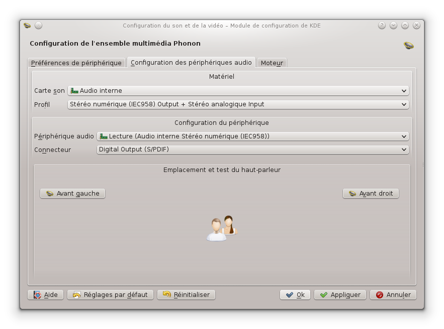This screenshot has height=329, width=444.
Task: Click the blue checkmark icon on the Ok button
Action: click(x=290, y=295)
